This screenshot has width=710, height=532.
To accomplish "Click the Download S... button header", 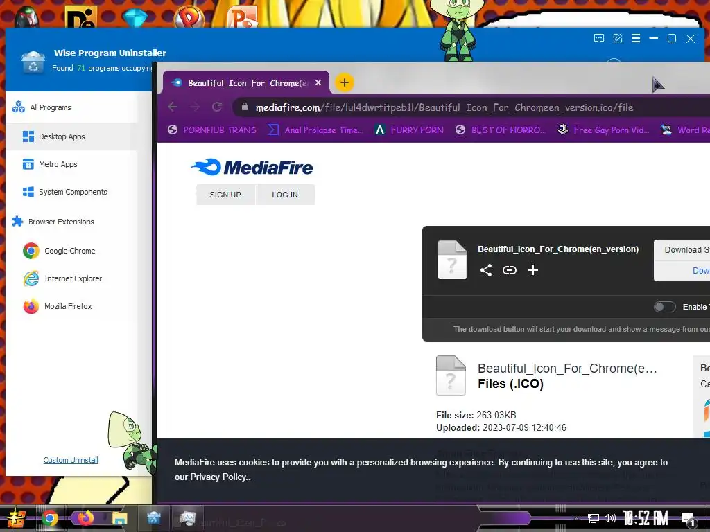I will click(x=682, y=249).
